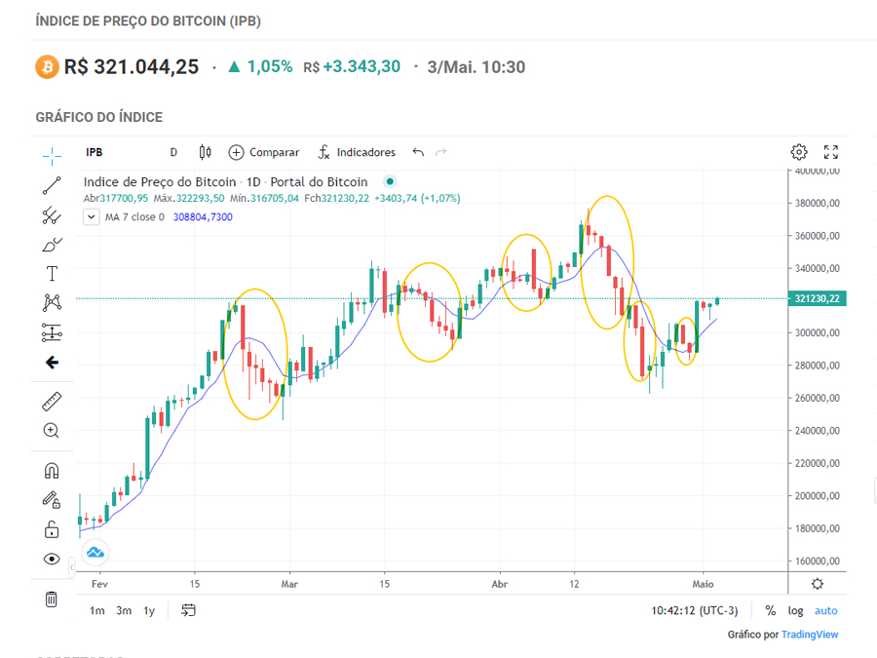Hide all drawings with eye icon
This screenshot has height=658, width=877.
[52, 560]
